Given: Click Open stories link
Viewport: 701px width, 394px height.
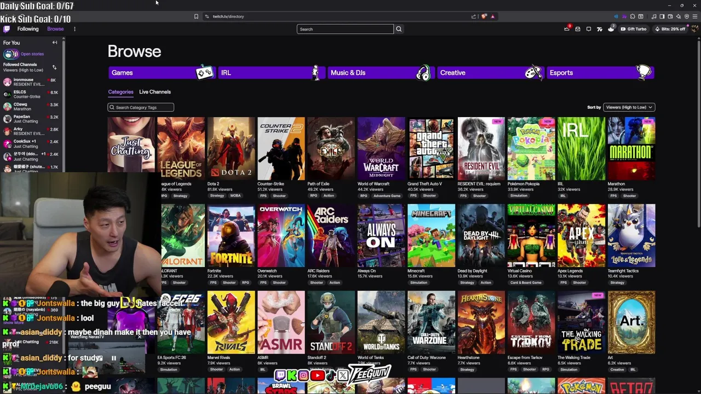Looking at the screenshot, I should click(x=32, y=54).
